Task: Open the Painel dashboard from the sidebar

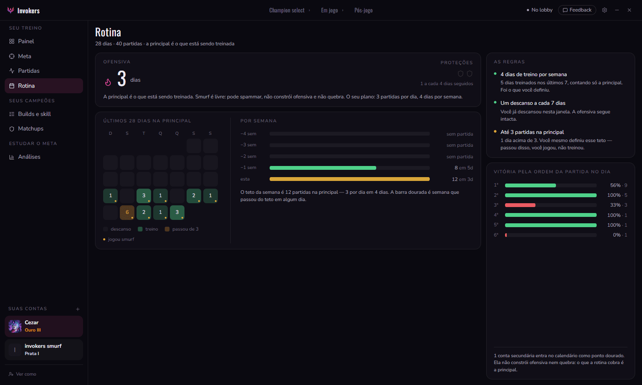Action: click(x=44, y=41)
